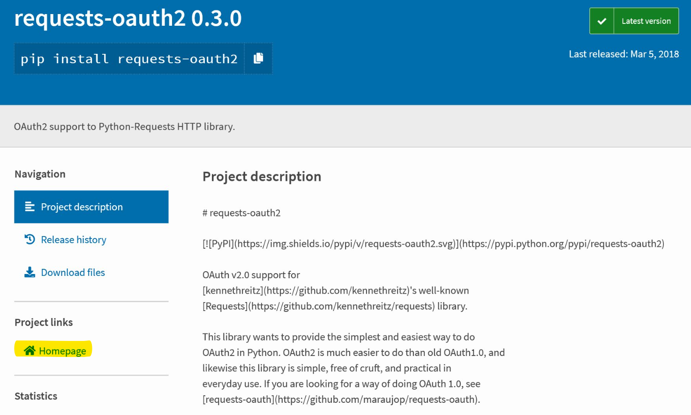Click the history clock icon
Image resolution: width=691 pixels, height=415 pixels.
pos(30,239)
